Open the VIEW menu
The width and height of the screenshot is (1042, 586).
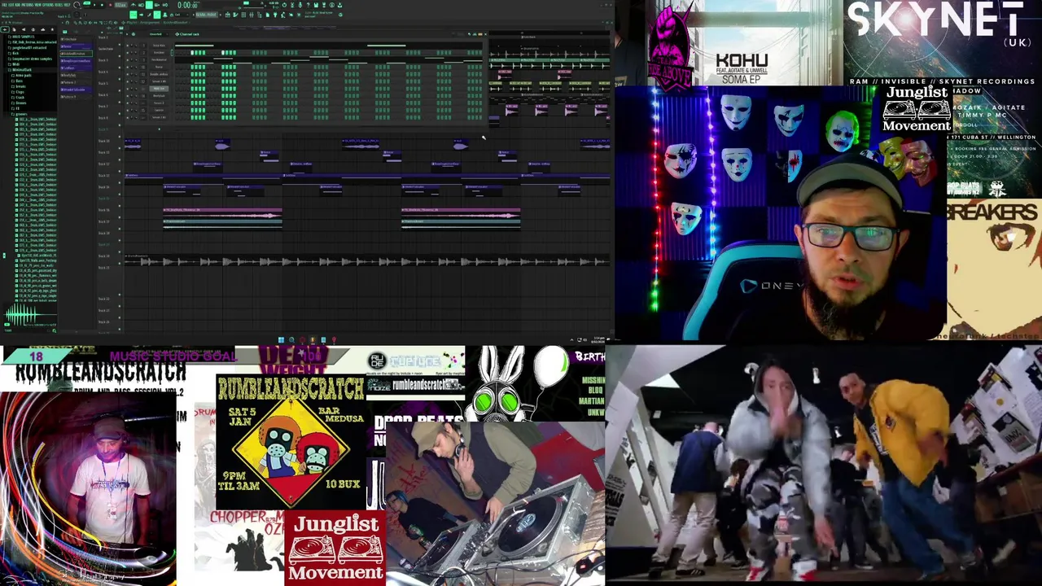[38, 4]
